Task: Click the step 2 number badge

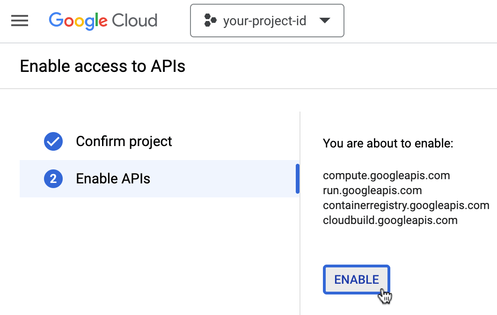Action: click(x=53, y=179)
